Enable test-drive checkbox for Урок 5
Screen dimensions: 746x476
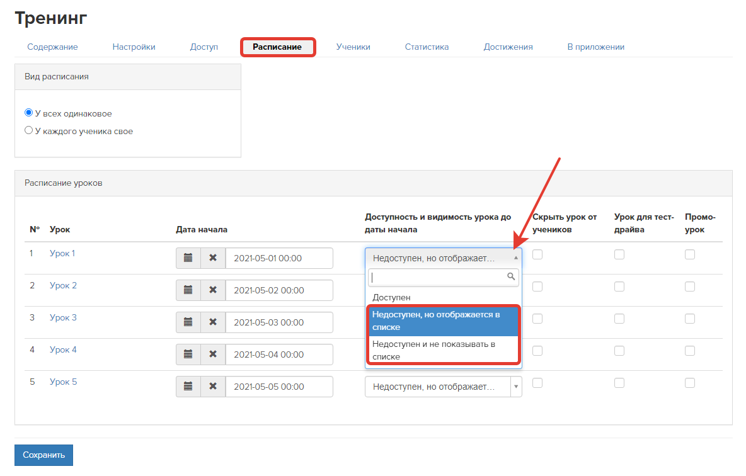pyautogui.click(x=619, y=383)
